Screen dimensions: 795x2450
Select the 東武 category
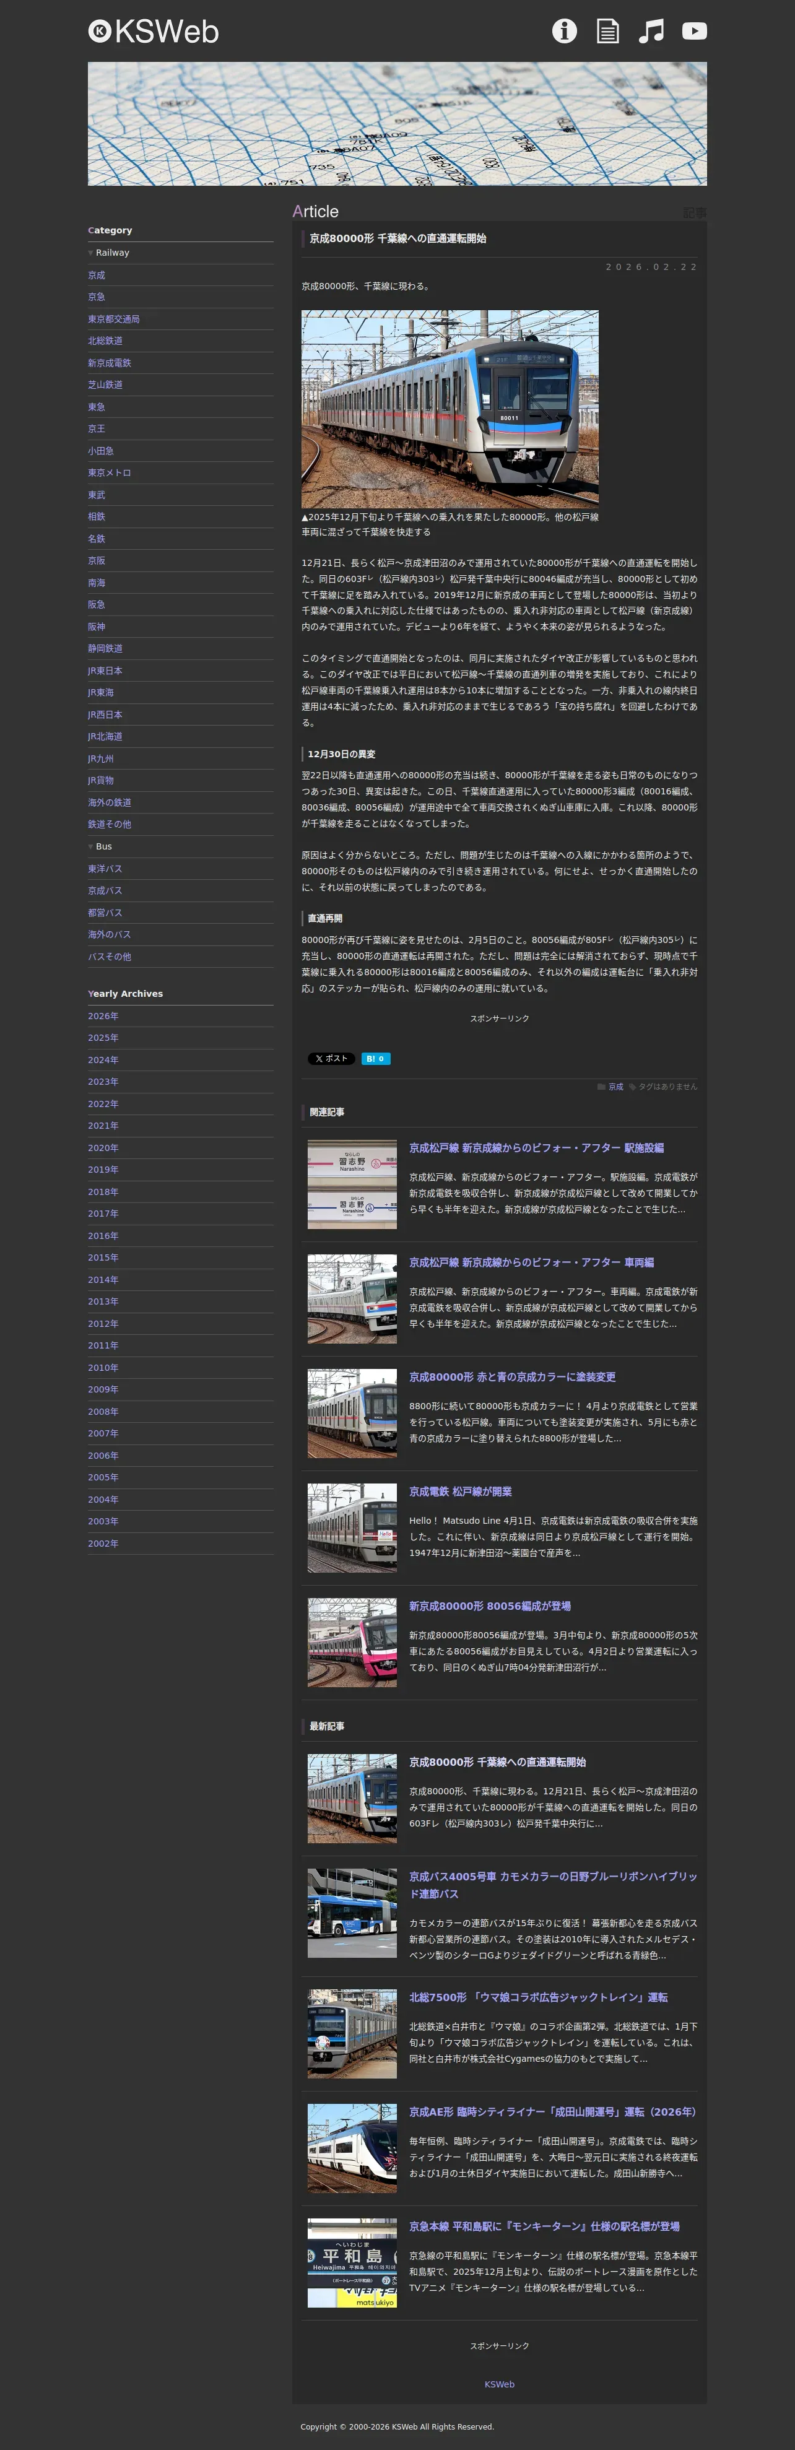(x=97, y=495)
